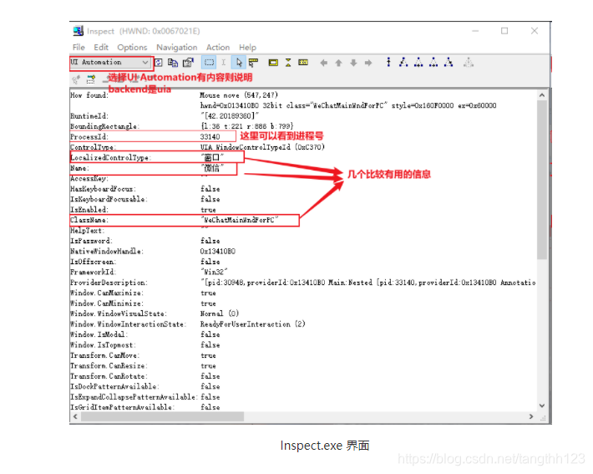593x474 pixels.
Task: Select the 'HelpText:' property label
Action: 88,231
